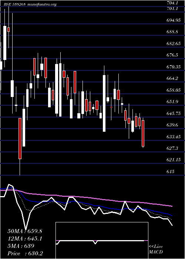This screenshot has width=185, height=259.
Task: Click the Price : 630.2 readout
Action: 26,253
